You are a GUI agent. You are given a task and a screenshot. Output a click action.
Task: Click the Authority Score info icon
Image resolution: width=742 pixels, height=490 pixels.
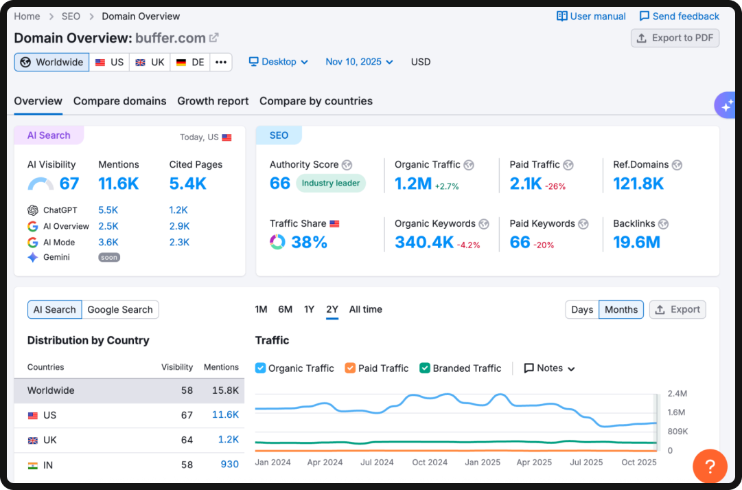(347, 164)
